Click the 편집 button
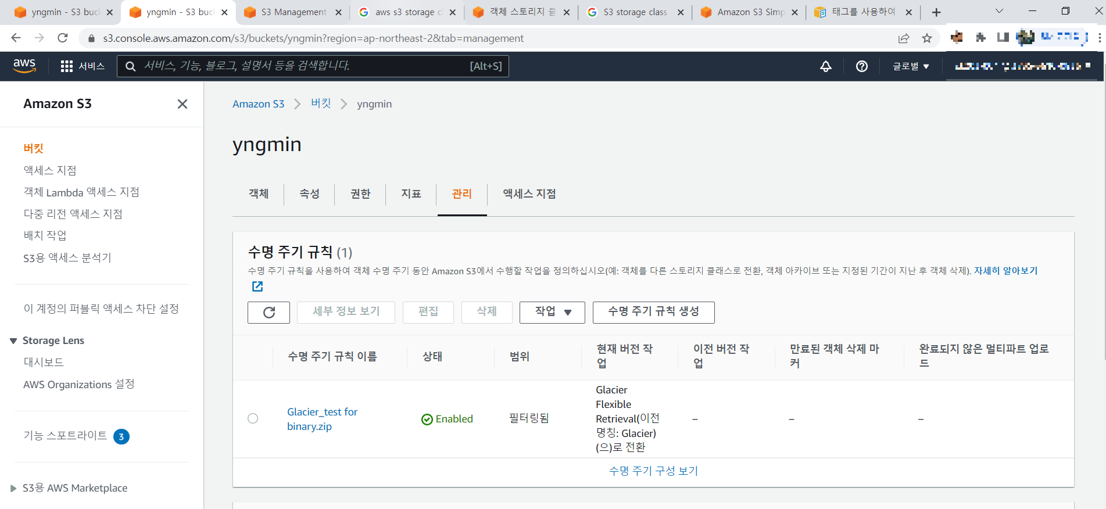The width and height of the screenshot is (1106, 509). [x=428, y=313]
